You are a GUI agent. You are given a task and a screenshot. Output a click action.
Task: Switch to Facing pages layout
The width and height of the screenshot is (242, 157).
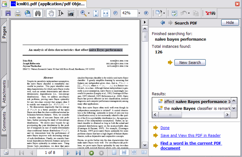144,152
